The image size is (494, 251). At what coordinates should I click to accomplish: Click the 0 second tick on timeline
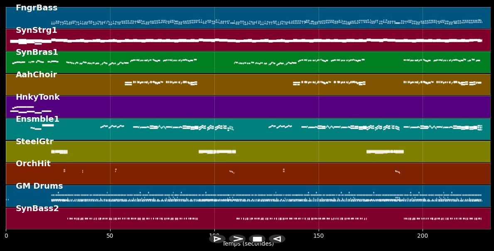[x=6, y=236]
